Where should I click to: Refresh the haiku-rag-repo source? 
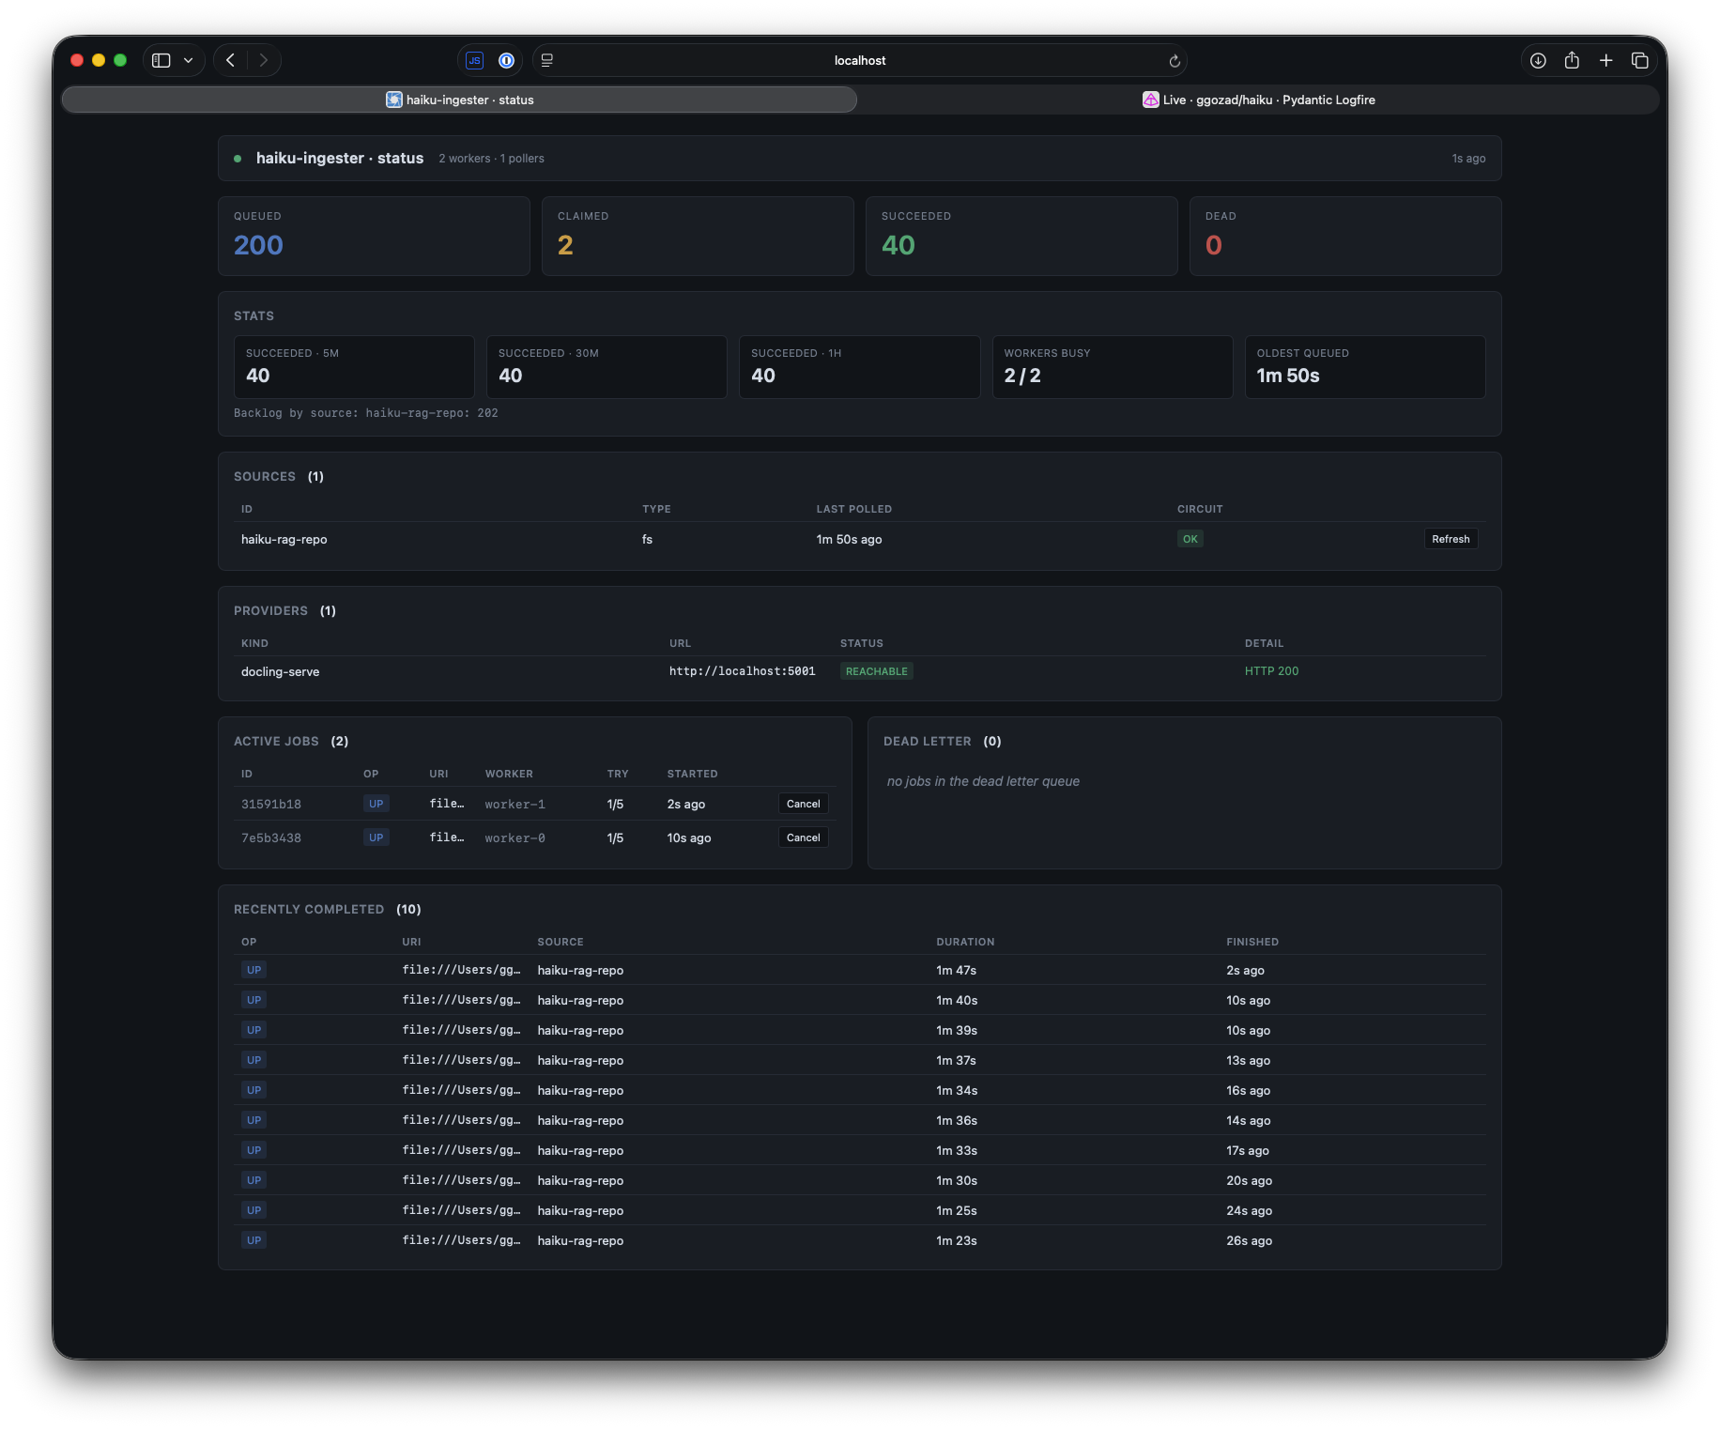(x=1451, y=539)
